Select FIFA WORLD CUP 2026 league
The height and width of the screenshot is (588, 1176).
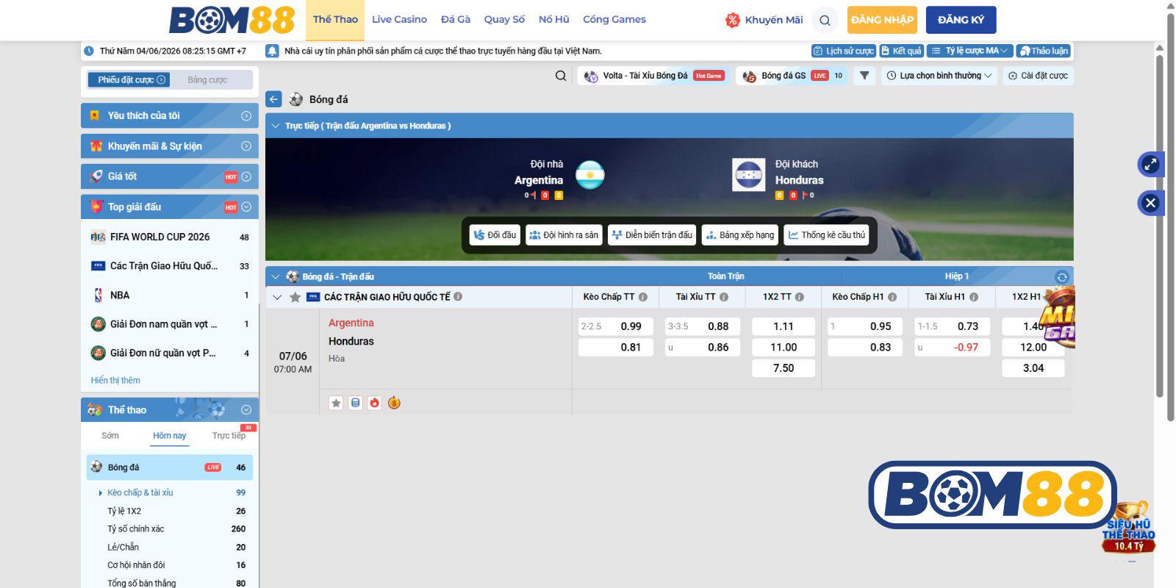pyautogui.click(x=170, y=237)
